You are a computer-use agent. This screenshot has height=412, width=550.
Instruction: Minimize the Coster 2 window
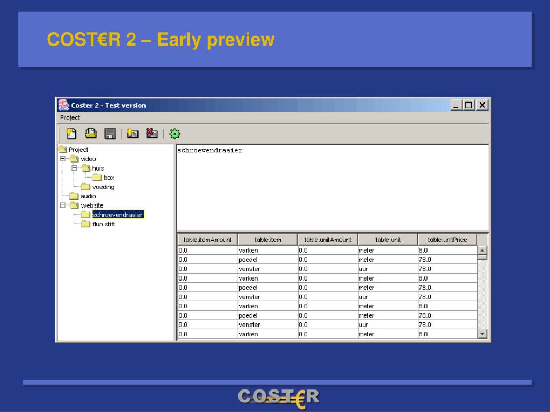pyautogui.click(x=456, y=105)
